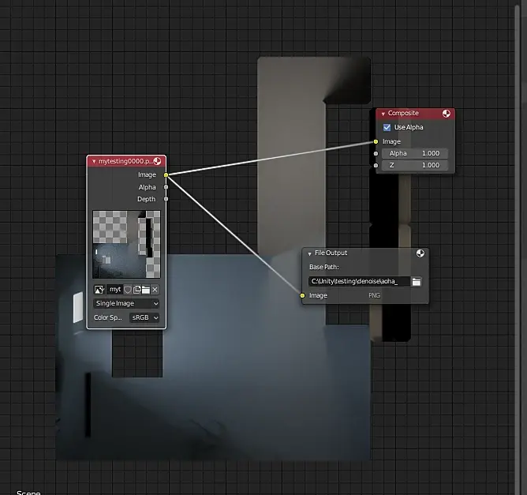Click the Depth output socket of mytesting0000 node

[x=166, y=199]
